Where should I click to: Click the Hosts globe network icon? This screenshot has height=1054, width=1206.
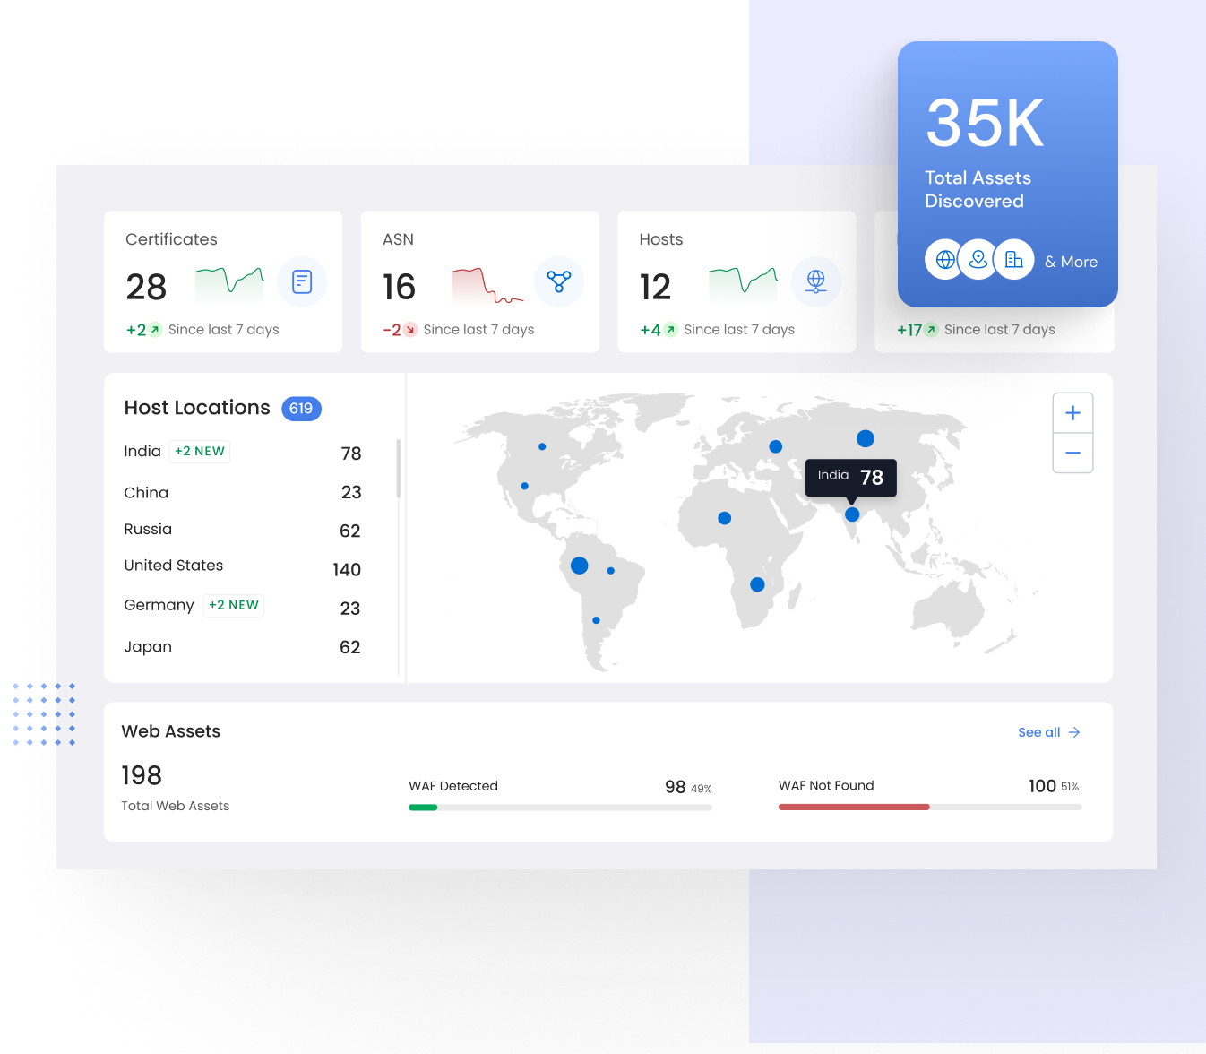(816, 281)
